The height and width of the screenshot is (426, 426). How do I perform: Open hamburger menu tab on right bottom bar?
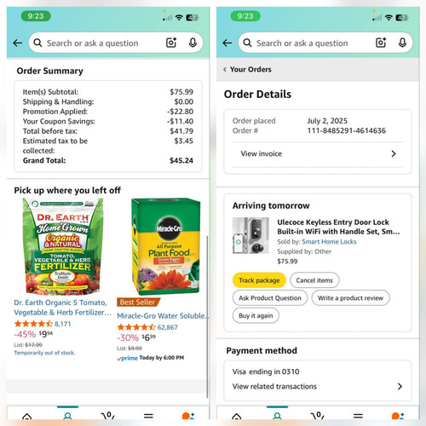pyautogui.click(x=358, y=416)
